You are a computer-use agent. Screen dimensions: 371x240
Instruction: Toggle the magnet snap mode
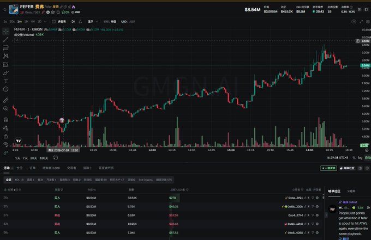click(5, 119)
